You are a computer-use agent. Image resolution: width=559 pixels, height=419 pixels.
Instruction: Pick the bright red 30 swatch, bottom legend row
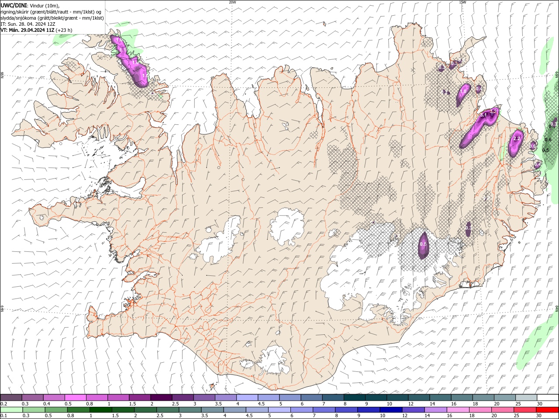pyautogui.click(x=548, y=409)
